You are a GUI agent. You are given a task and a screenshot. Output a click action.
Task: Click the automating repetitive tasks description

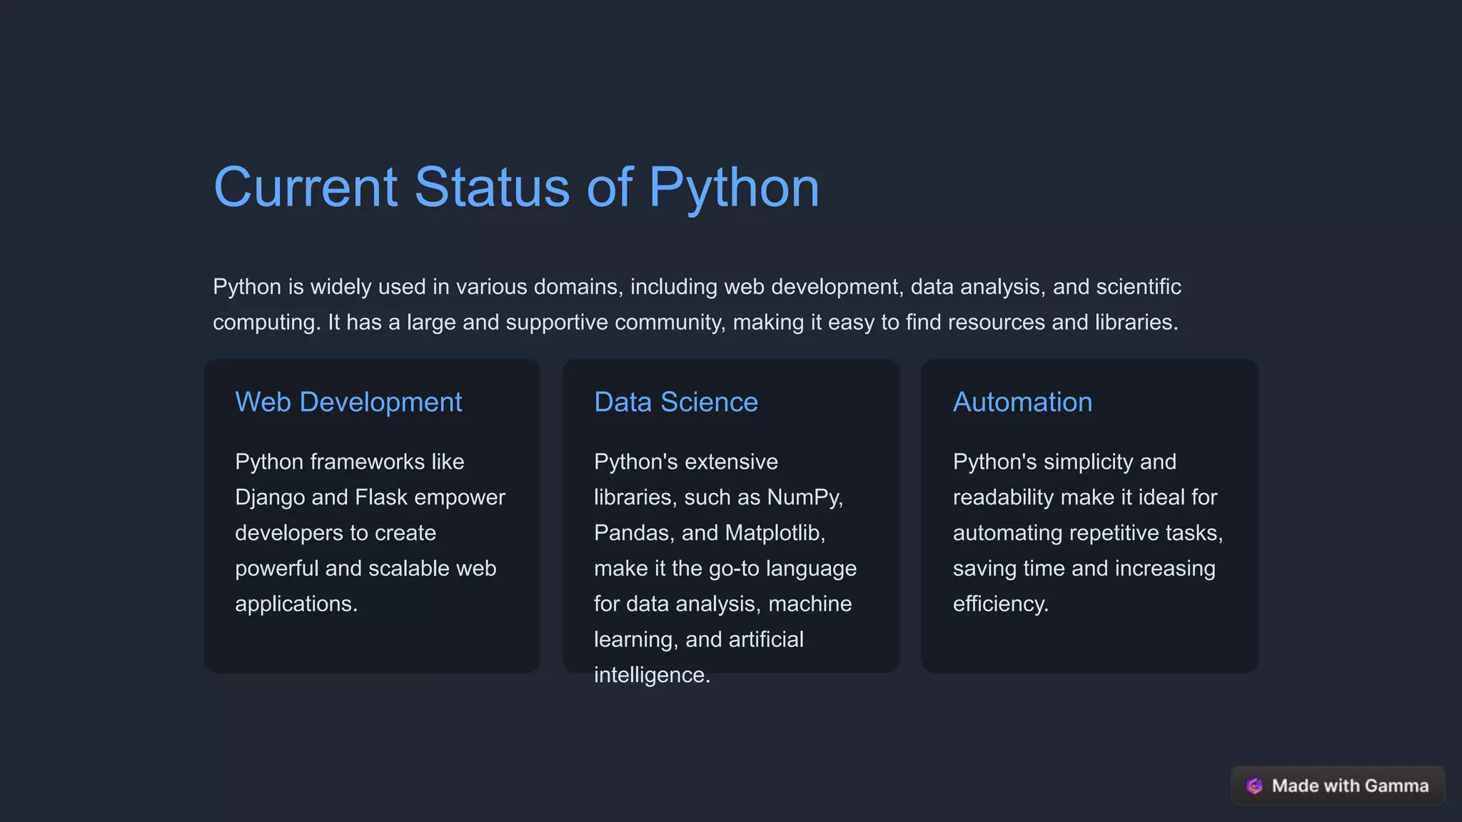1087,533
